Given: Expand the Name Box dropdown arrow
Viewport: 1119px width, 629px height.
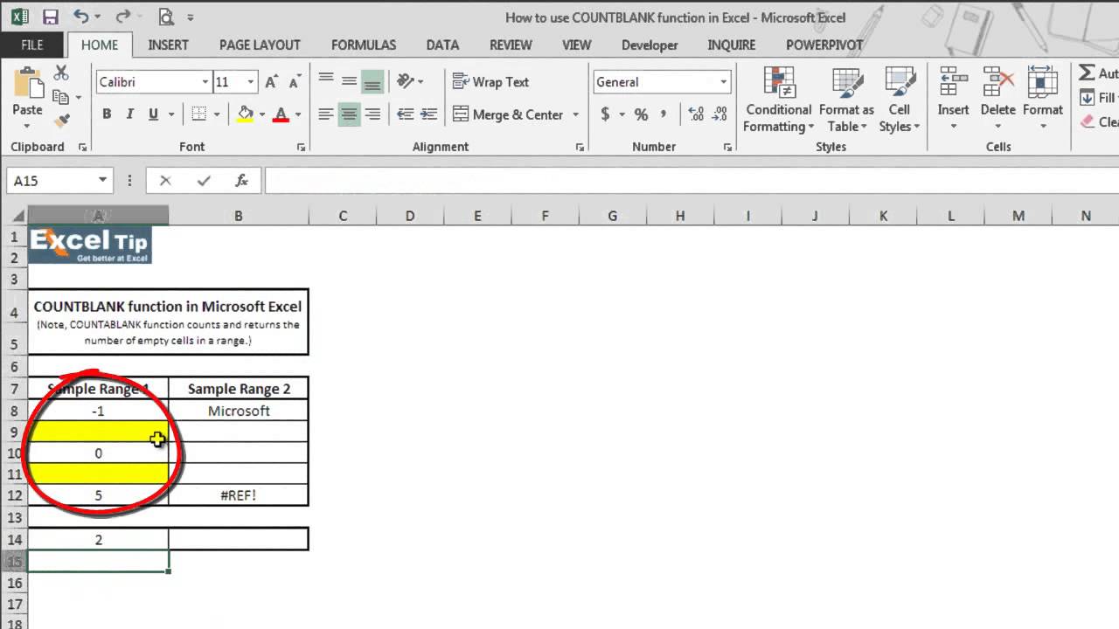Looking at the screenshot, I should point(102,181).
